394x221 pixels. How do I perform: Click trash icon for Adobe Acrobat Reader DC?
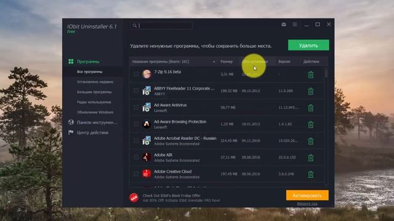click(310, 141)
